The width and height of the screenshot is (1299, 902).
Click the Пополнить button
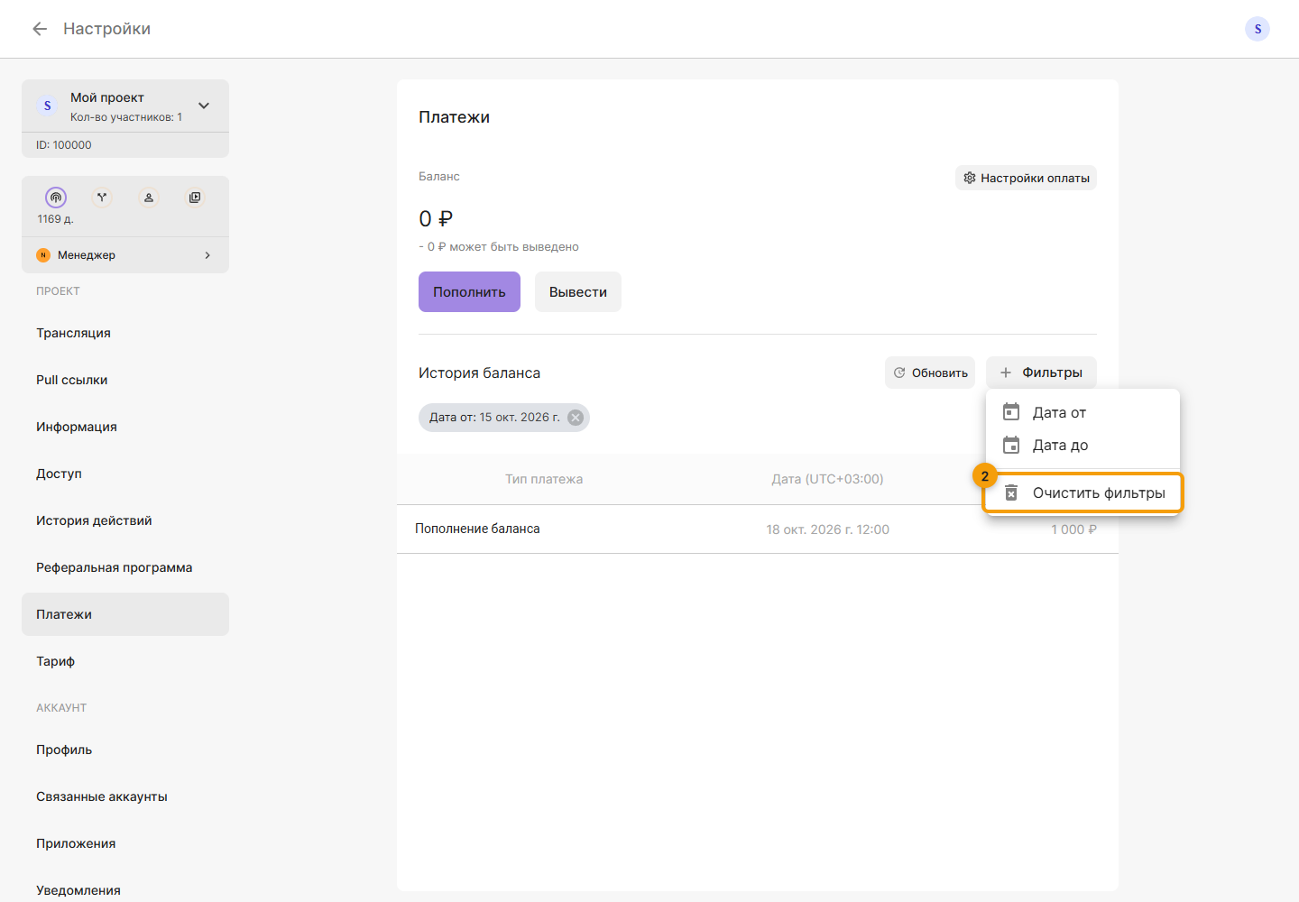pos(469,292)
